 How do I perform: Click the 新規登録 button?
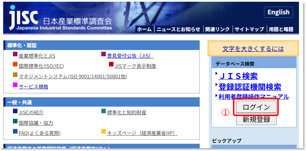256,119
